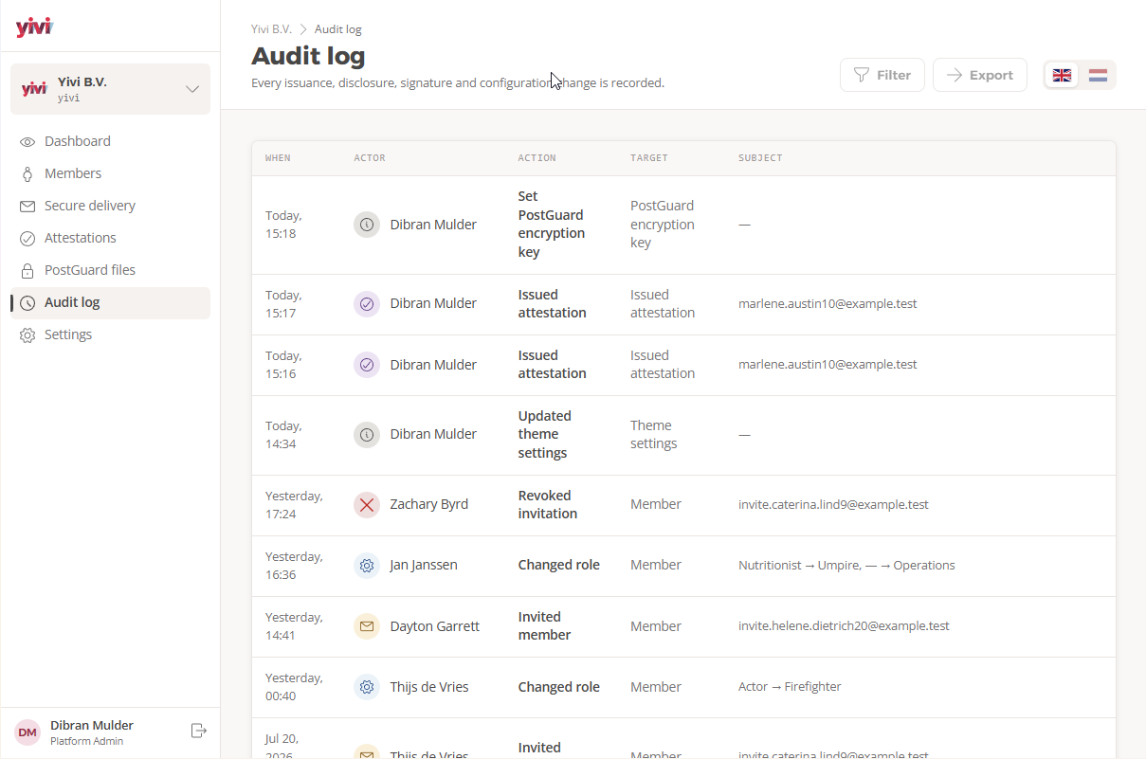This screenshot has width=1146, height=759.
Task: Click info icon in PostGuard key row
Action: pos(367,225)
